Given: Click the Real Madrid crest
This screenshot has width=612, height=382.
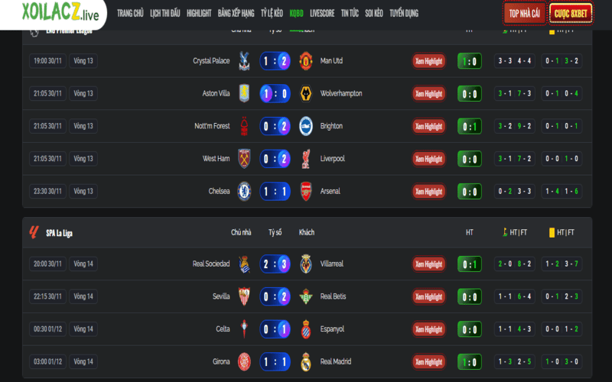Looking at the screenshot, I should tap(306, 361).
